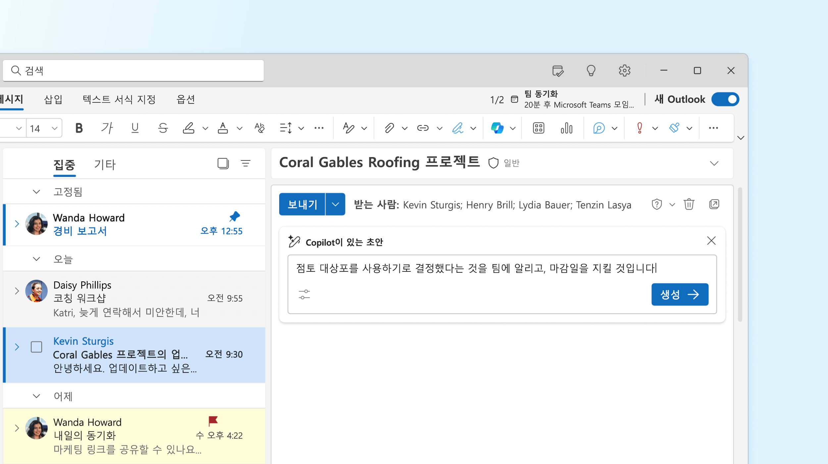Select the 집중 tab in inbox
828x464 pixels.
(64, 164)
